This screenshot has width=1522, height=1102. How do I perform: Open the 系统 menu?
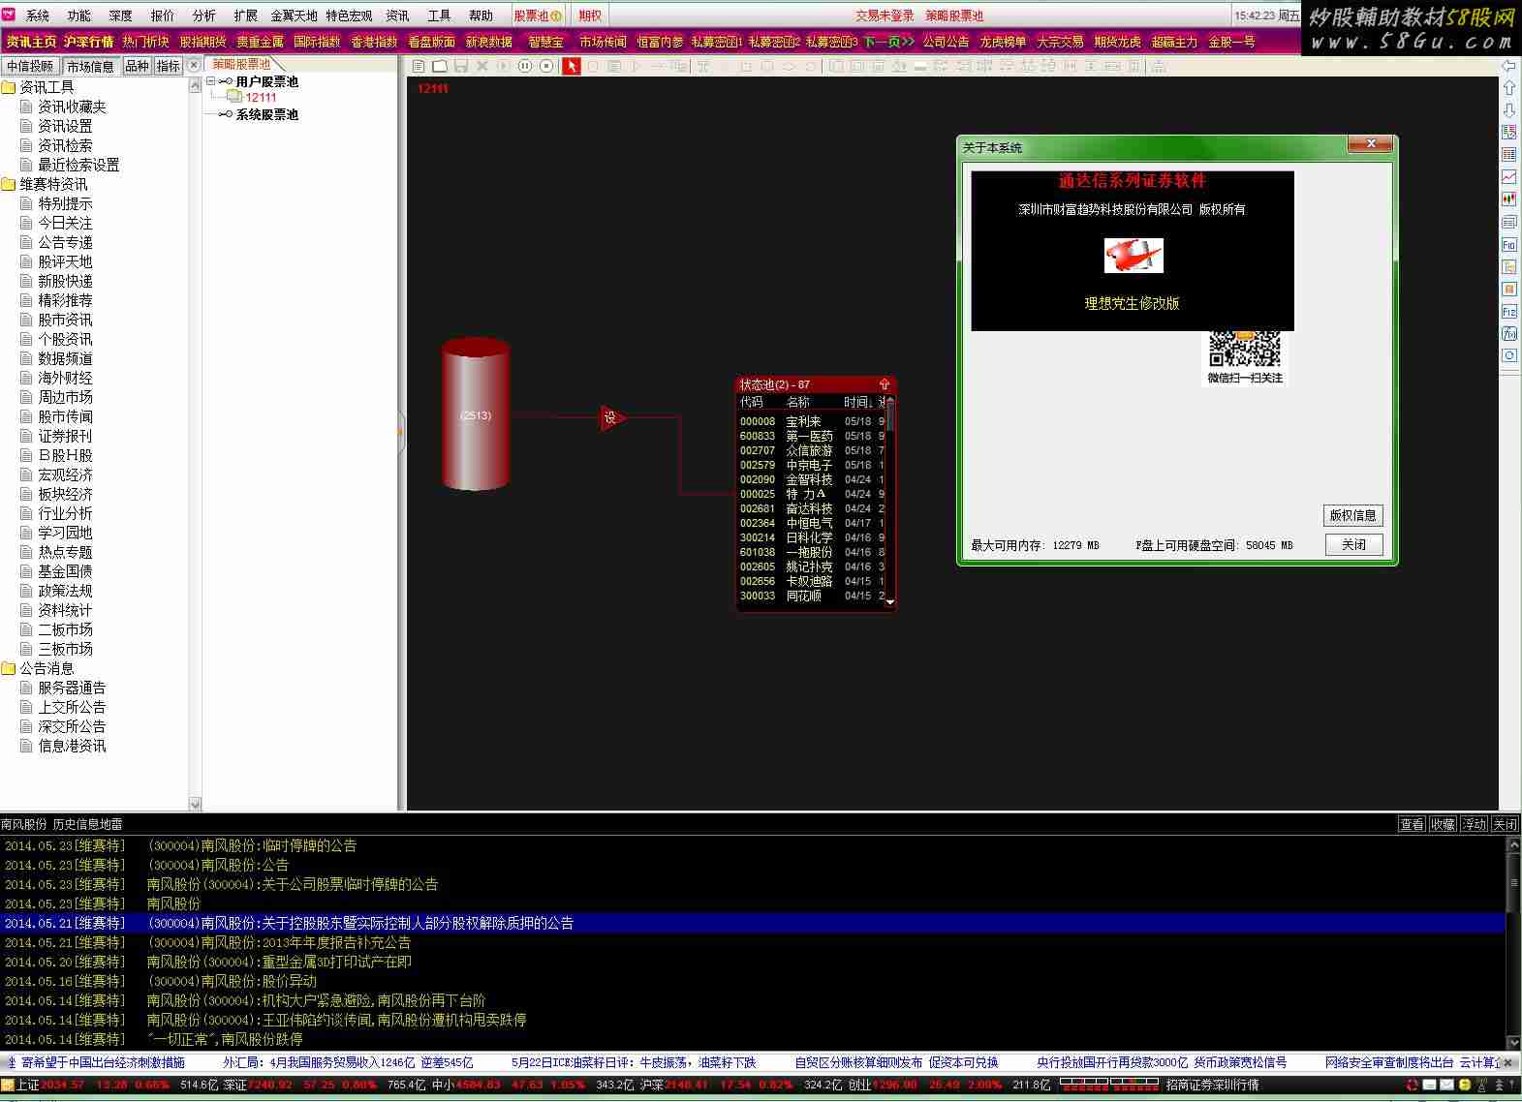38,15
